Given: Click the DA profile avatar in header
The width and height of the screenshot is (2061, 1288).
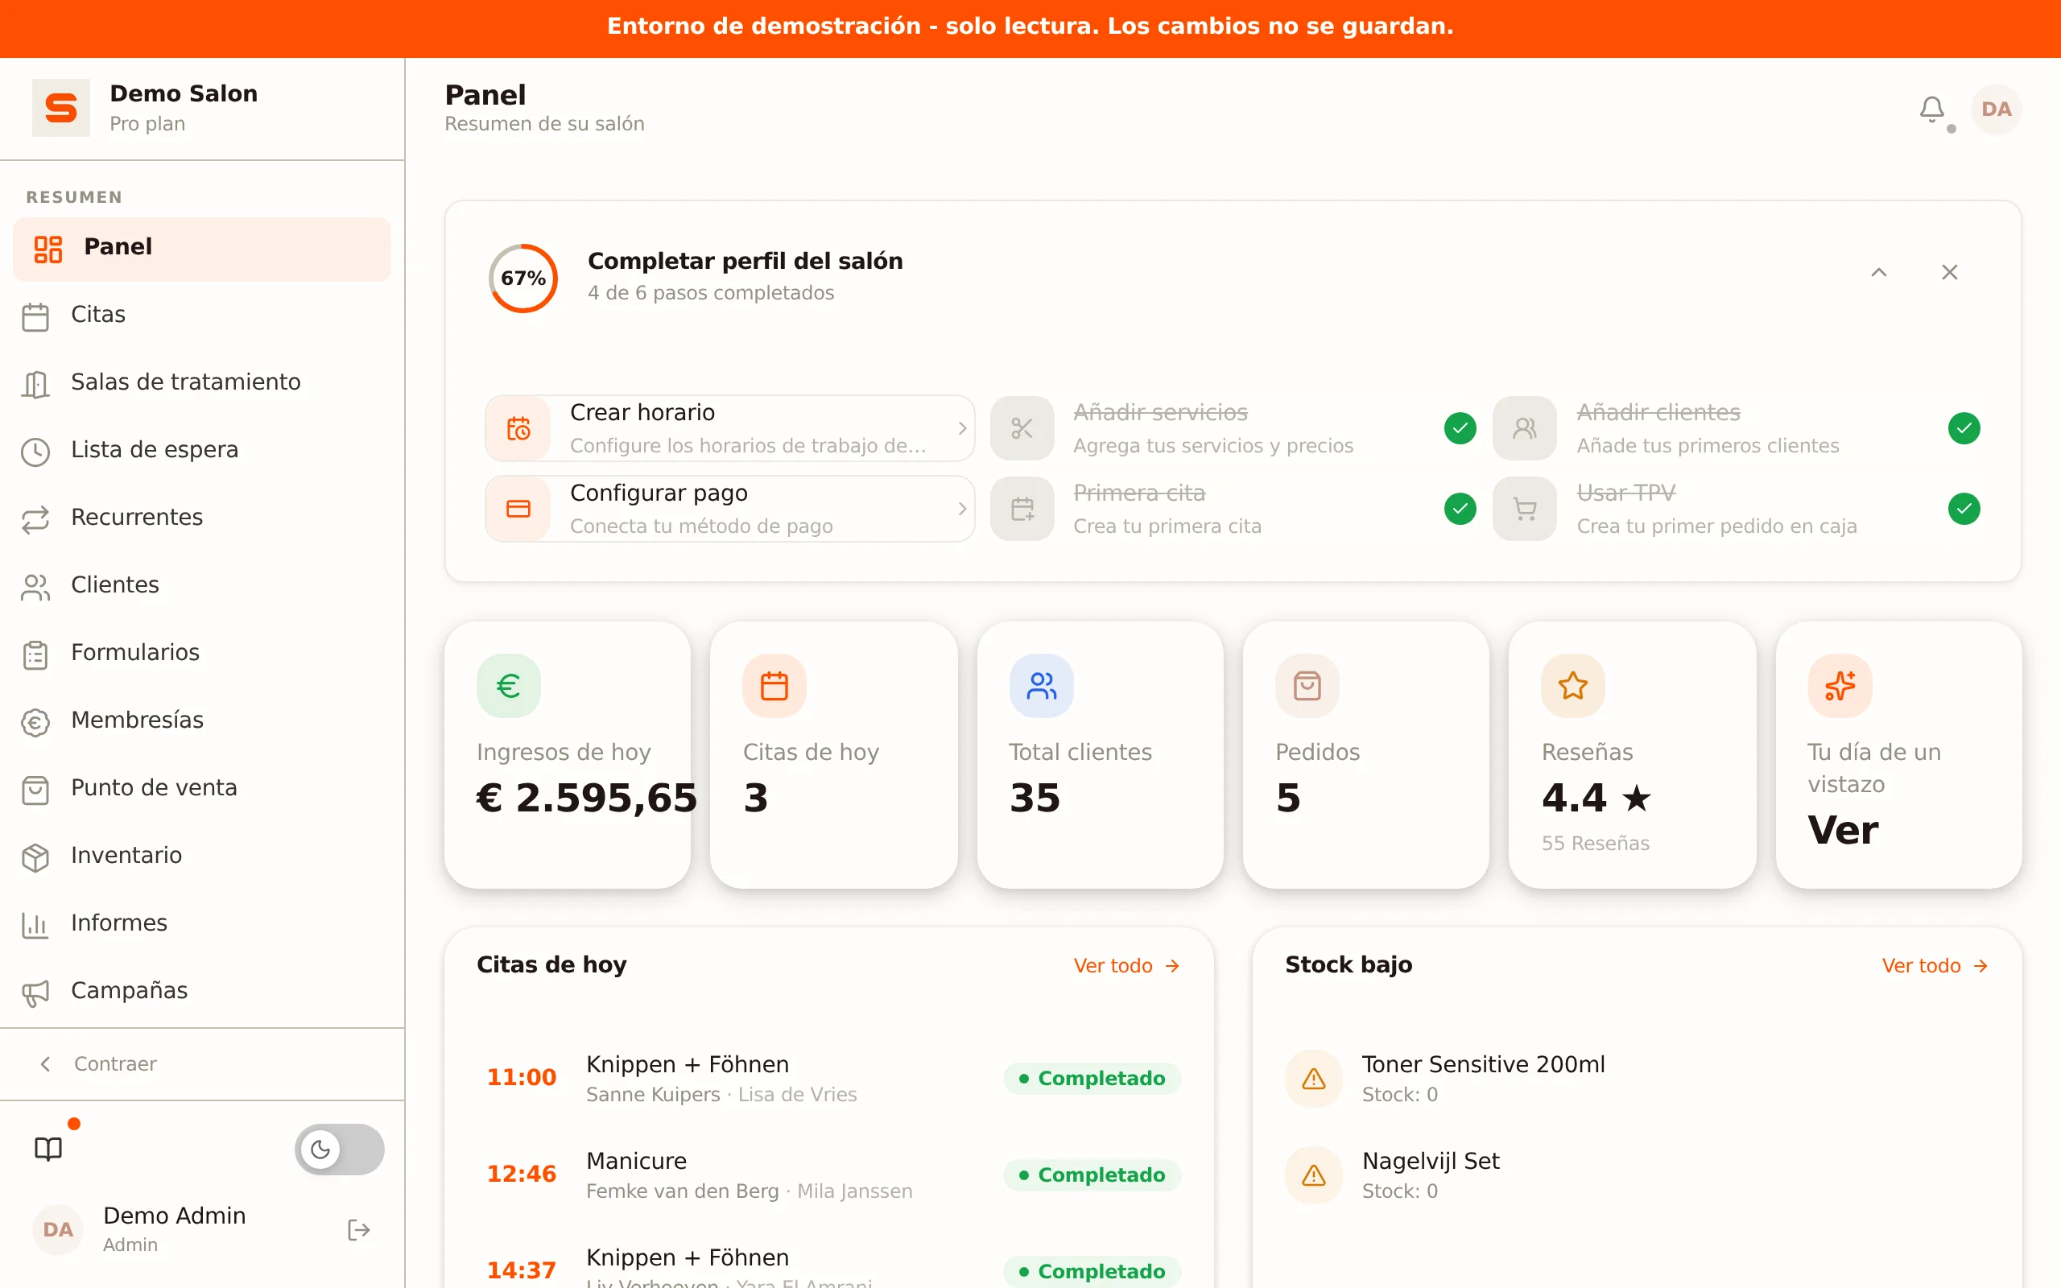Looking at the screenshot, I should [x=1996, y=109].
